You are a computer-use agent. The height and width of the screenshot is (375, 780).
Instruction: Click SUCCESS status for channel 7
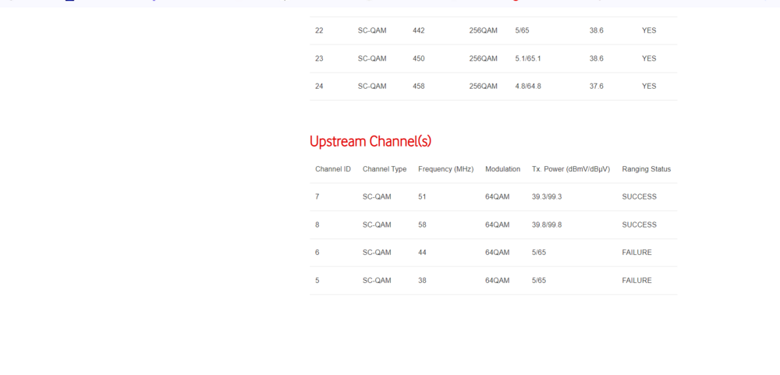[x=640, y=197]
